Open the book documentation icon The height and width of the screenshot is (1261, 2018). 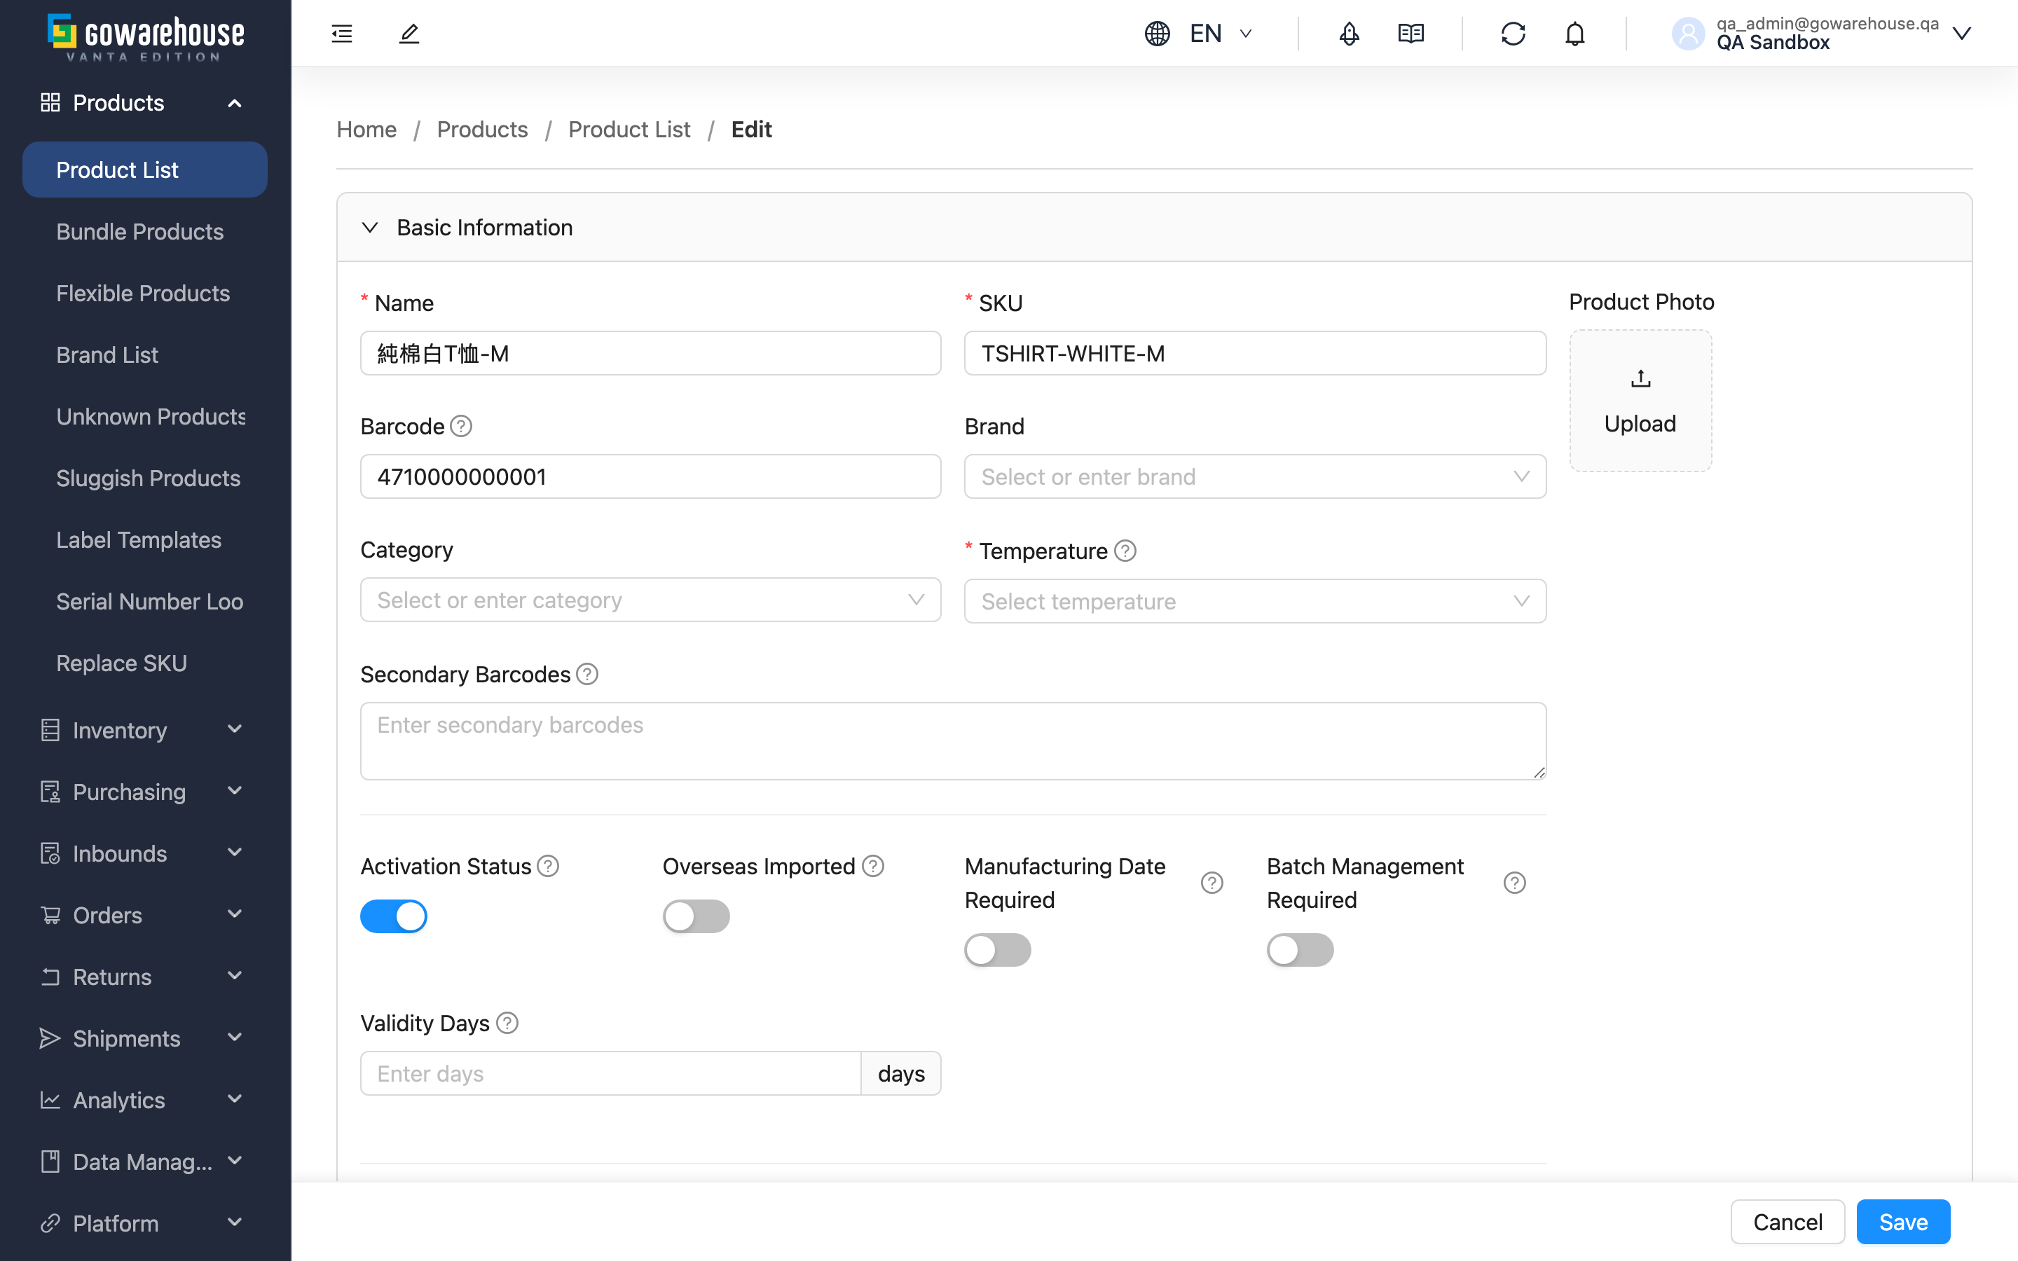click(1411, 34)
